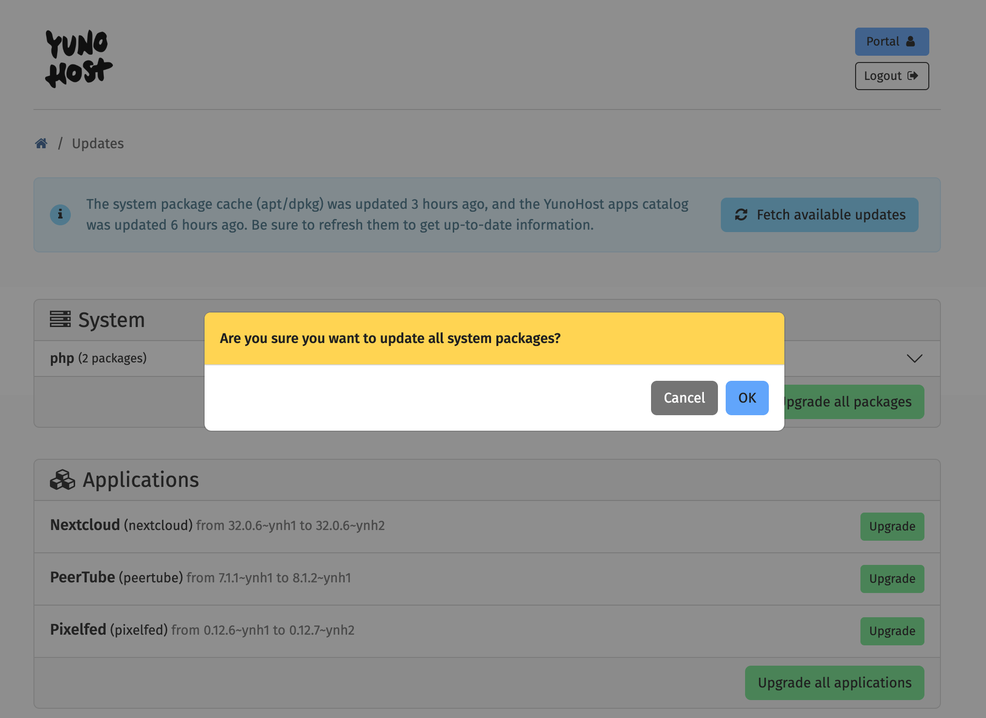The width and height of the screenshot is (986, 718).
Task: Click the server icon beside System heading
Action: coord(61,319)
